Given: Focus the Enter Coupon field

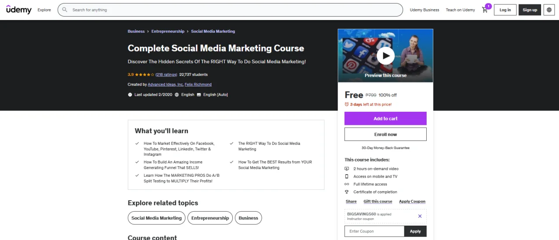Looking at the screenshot, I should pos(374,231).
